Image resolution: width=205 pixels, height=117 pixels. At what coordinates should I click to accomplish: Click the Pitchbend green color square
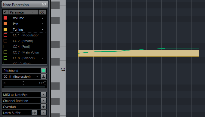43,71
